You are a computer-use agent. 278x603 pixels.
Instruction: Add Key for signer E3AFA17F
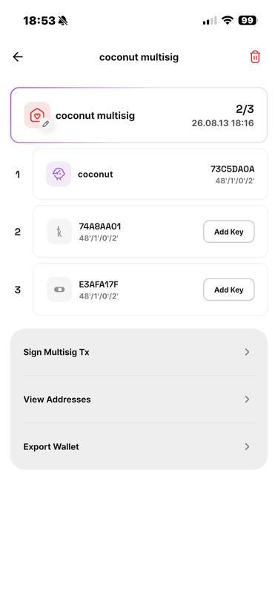pos(229,290)
